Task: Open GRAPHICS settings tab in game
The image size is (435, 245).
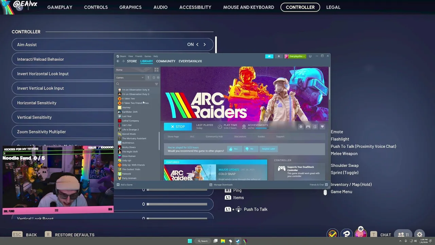Action: [x=130, y=7]
